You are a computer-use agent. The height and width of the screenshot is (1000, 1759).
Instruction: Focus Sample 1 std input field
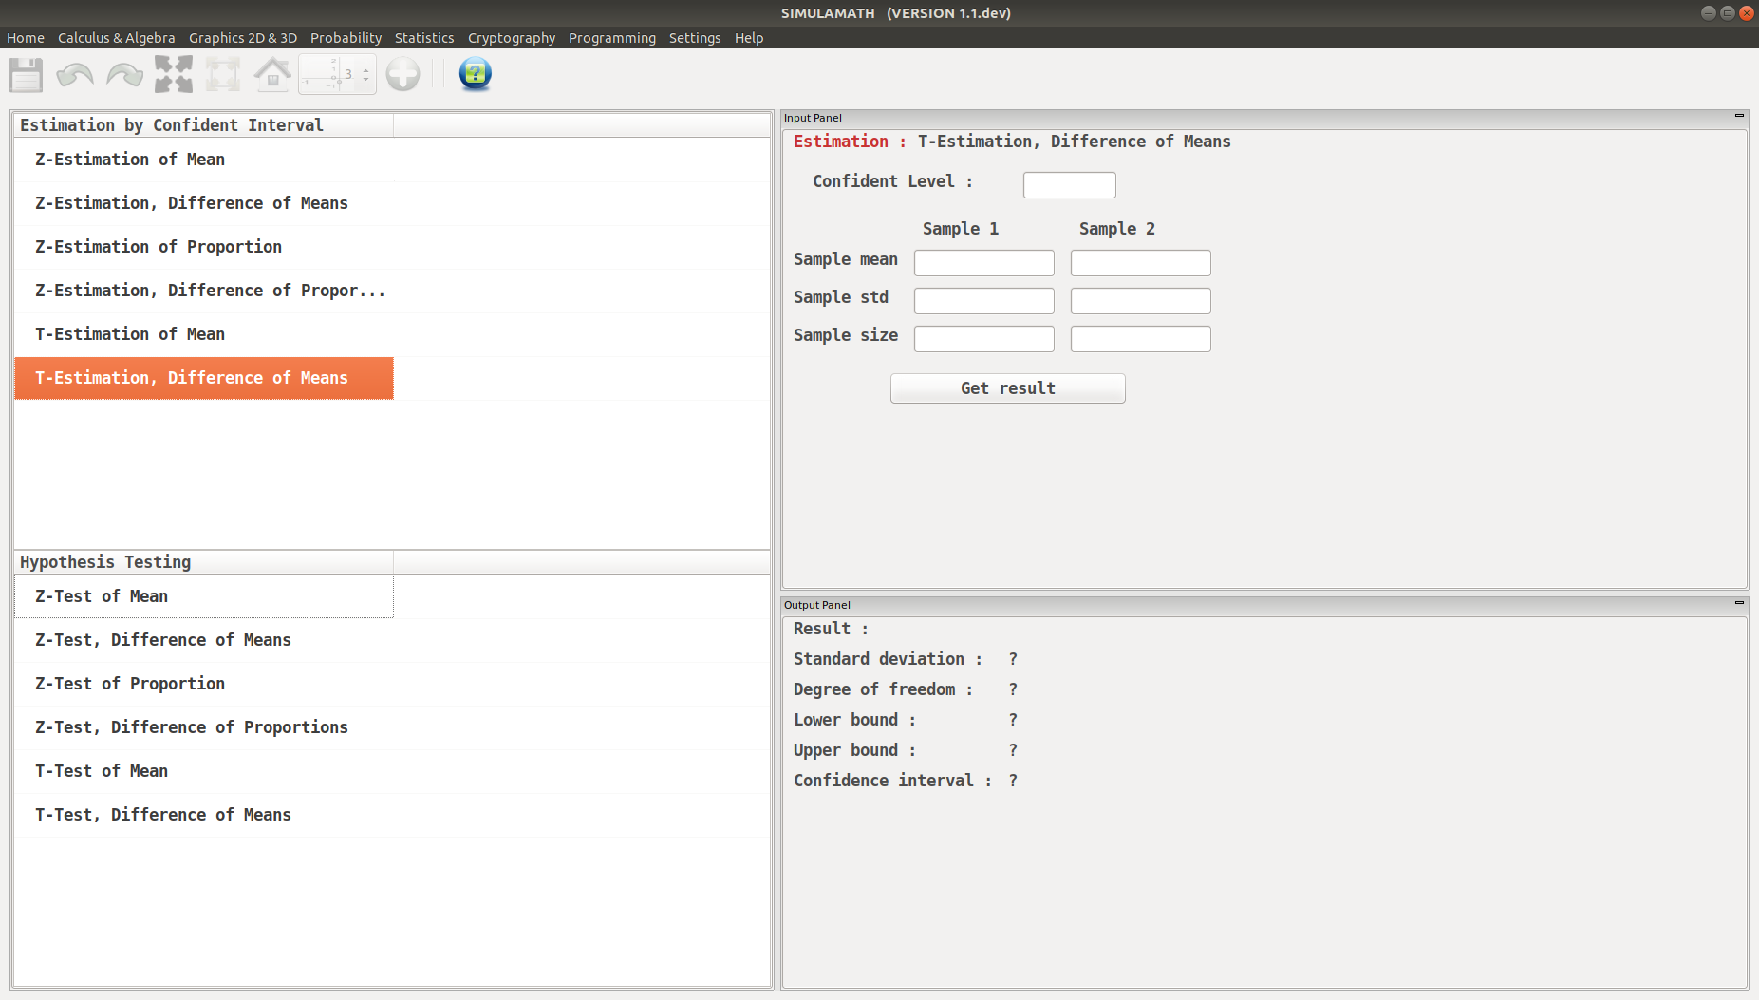coord(984,301)
